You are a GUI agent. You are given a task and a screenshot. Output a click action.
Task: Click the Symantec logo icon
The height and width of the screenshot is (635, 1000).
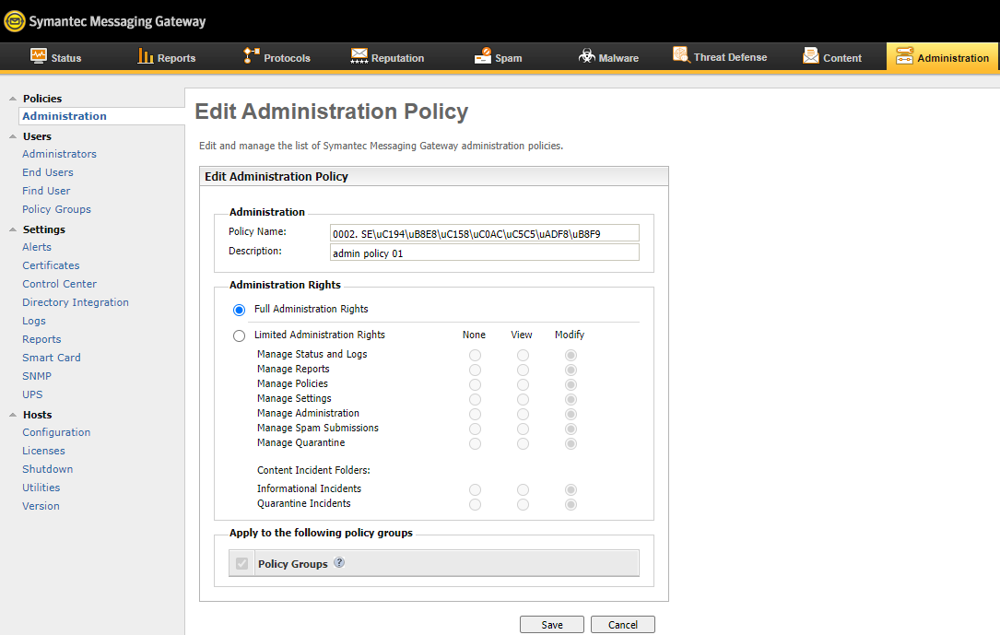coord(14,21)
